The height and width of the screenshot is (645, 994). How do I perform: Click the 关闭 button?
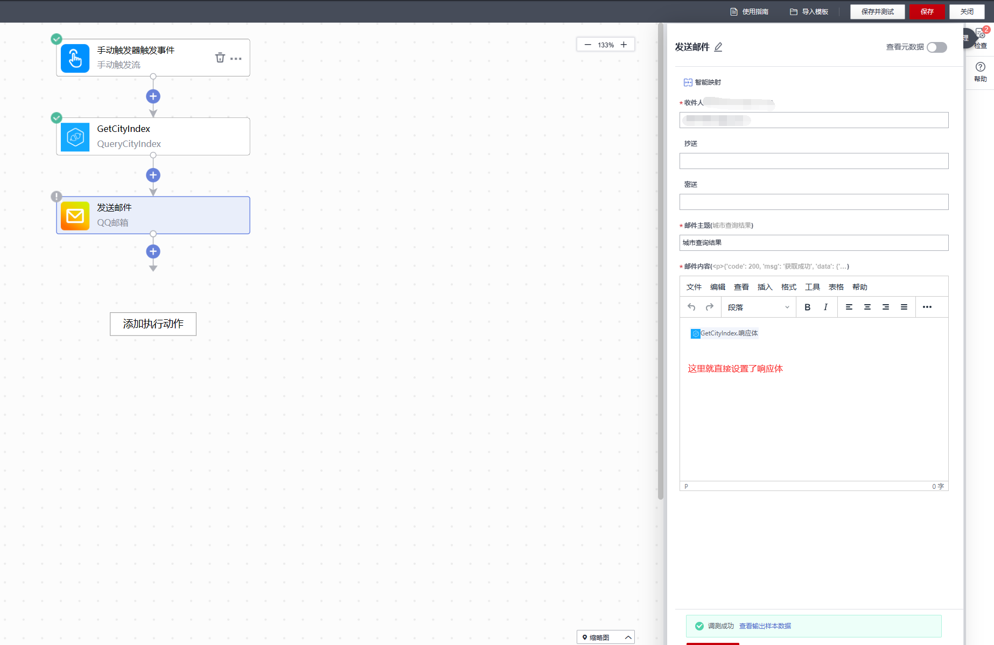click(x=967, y=12)
